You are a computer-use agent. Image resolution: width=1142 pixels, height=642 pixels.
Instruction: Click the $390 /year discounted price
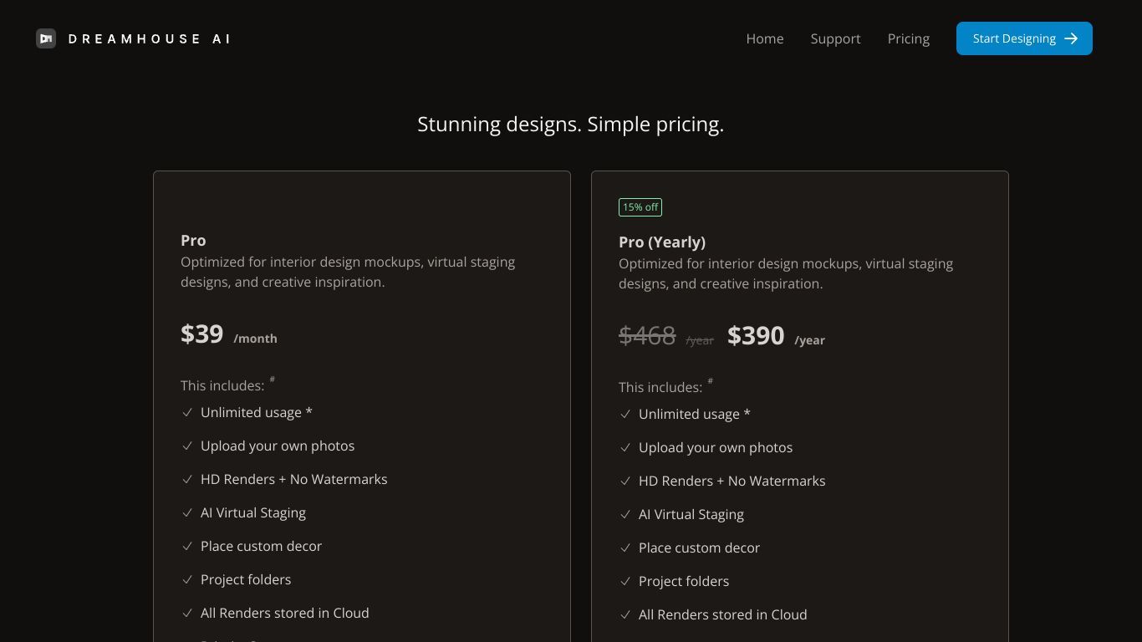pyautogui.click(x=776, y=336)
